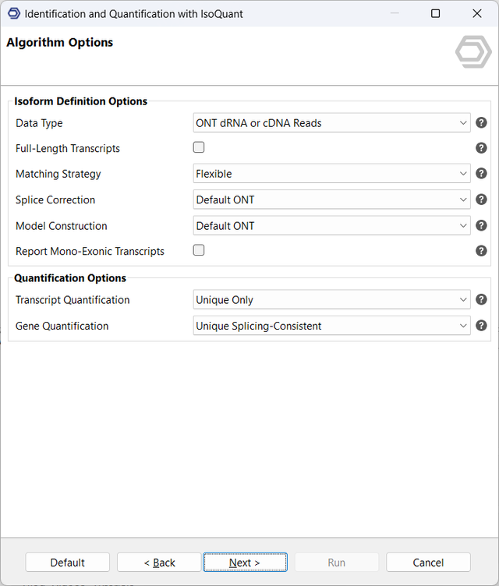The height and width of the screenshot is (586, 499).
Task: Open the Splice Correction dropdown
Action: (x=331, y=199)
